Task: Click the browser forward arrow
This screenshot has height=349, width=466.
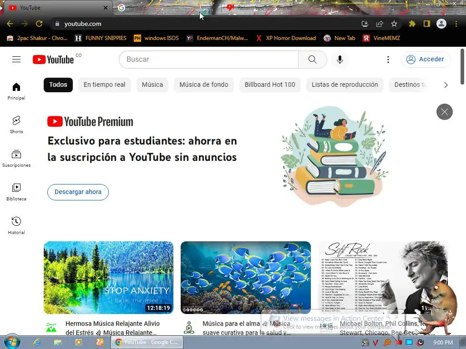Action: click(25, 24)
